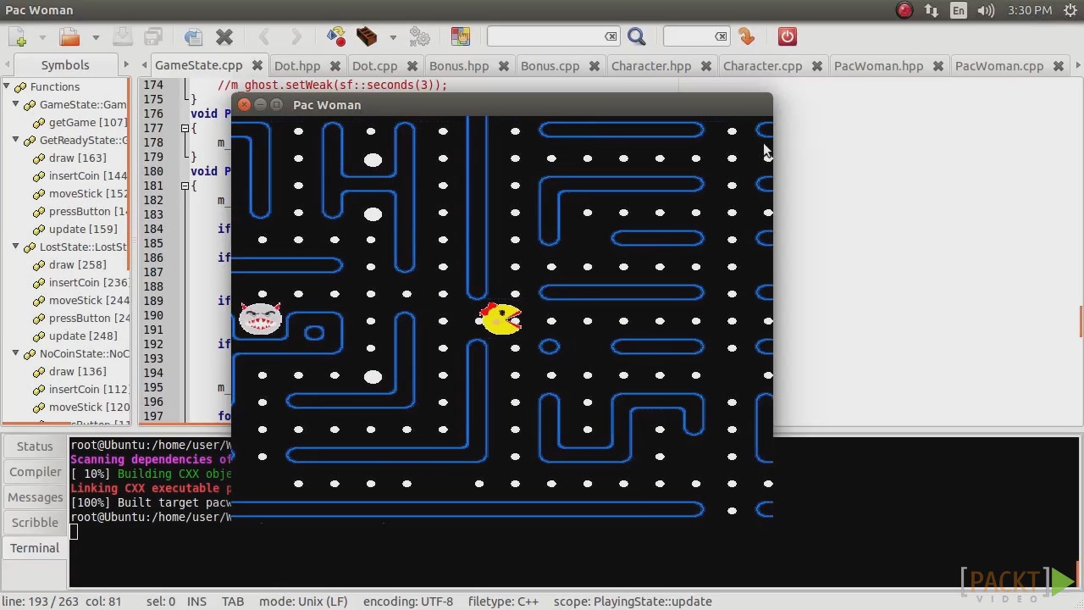Collapse the Functions tree node
Screen dimensions: 1084x610
pyautogui.click(x=7, y=86)
